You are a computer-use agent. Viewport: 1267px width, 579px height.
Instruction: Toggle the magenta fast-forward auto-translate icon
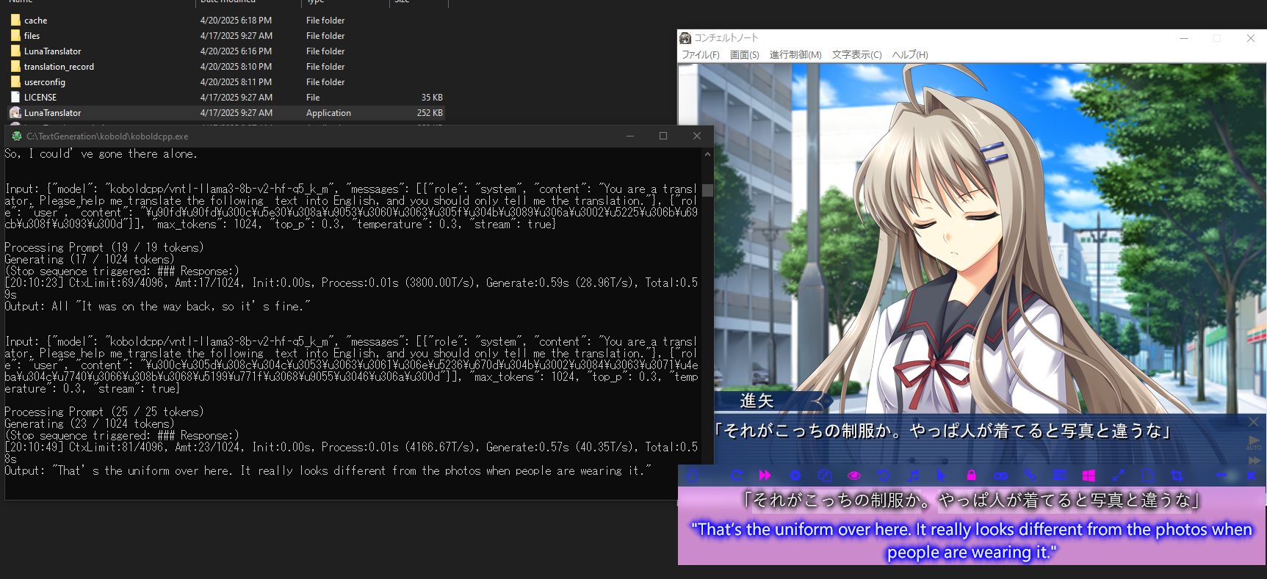765,476
